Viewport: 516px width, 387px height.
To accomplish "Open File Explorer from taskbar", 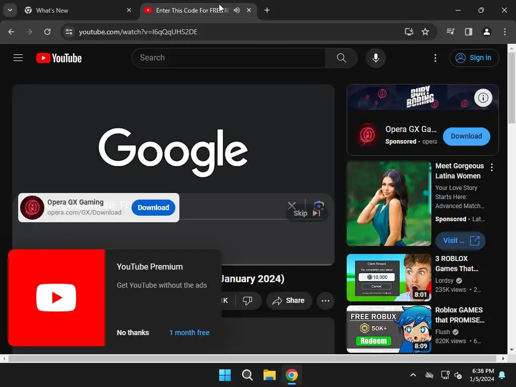I will 270,375.
